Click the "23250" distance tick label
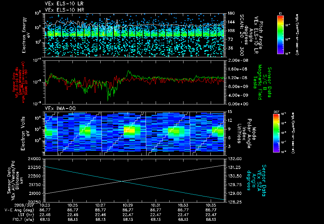This screenshot has width=324, height=224. (35, 167)
